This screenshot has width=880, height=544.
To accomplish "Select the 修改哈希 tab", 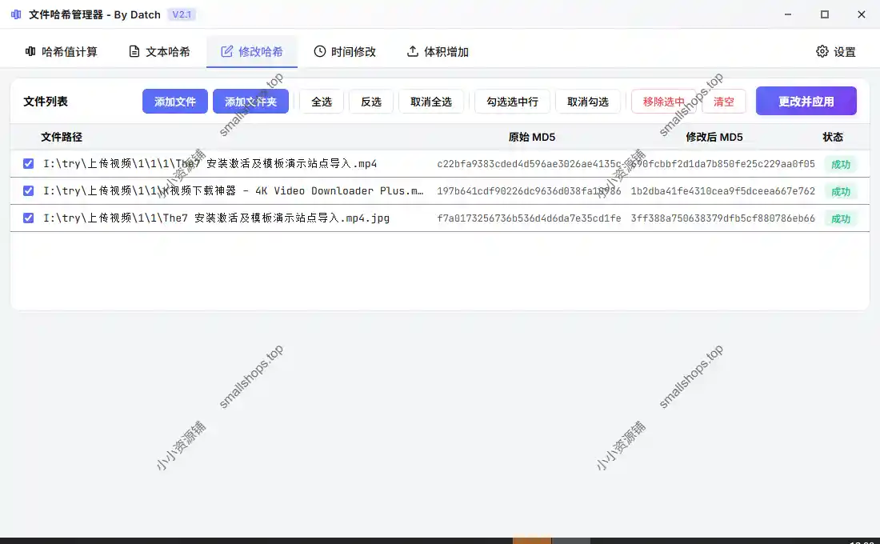I will (x=252, y=52).
